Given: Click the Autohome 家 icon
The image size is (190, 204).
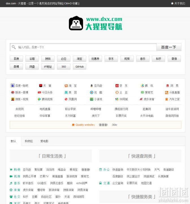Looking at the screenshot, I should click(167, 99).
